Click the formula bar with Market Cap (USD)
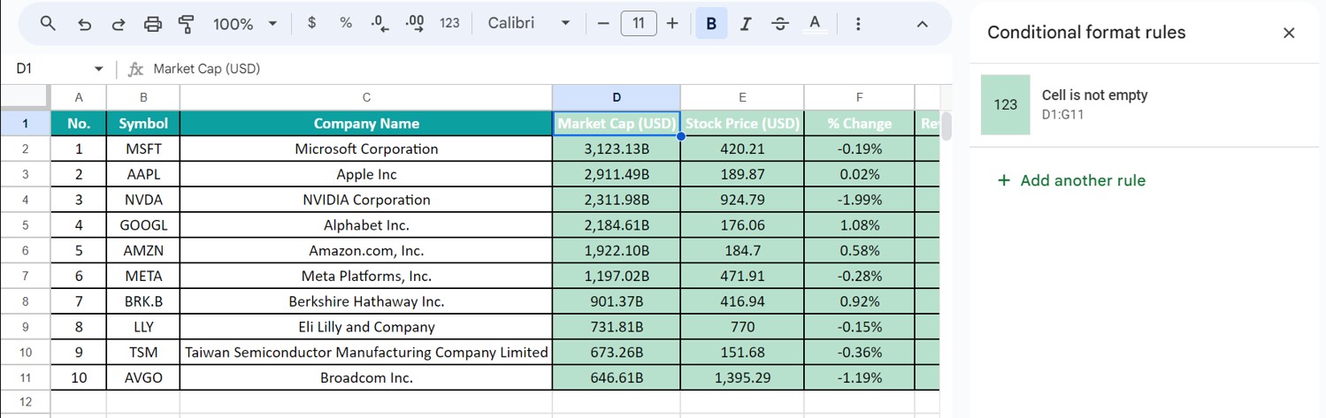Screen dimensions: 1326x418 coord(548,69)
